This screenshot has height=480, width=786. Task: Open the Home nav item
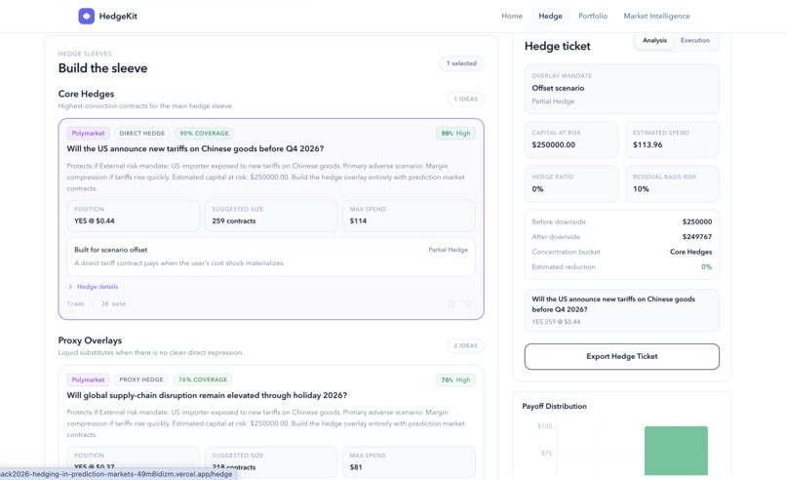512,16
